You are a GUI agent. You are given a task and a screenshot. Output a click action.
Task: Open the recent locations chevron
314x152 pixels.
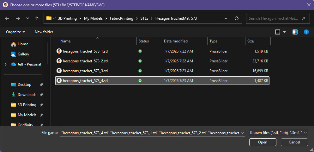27,18
